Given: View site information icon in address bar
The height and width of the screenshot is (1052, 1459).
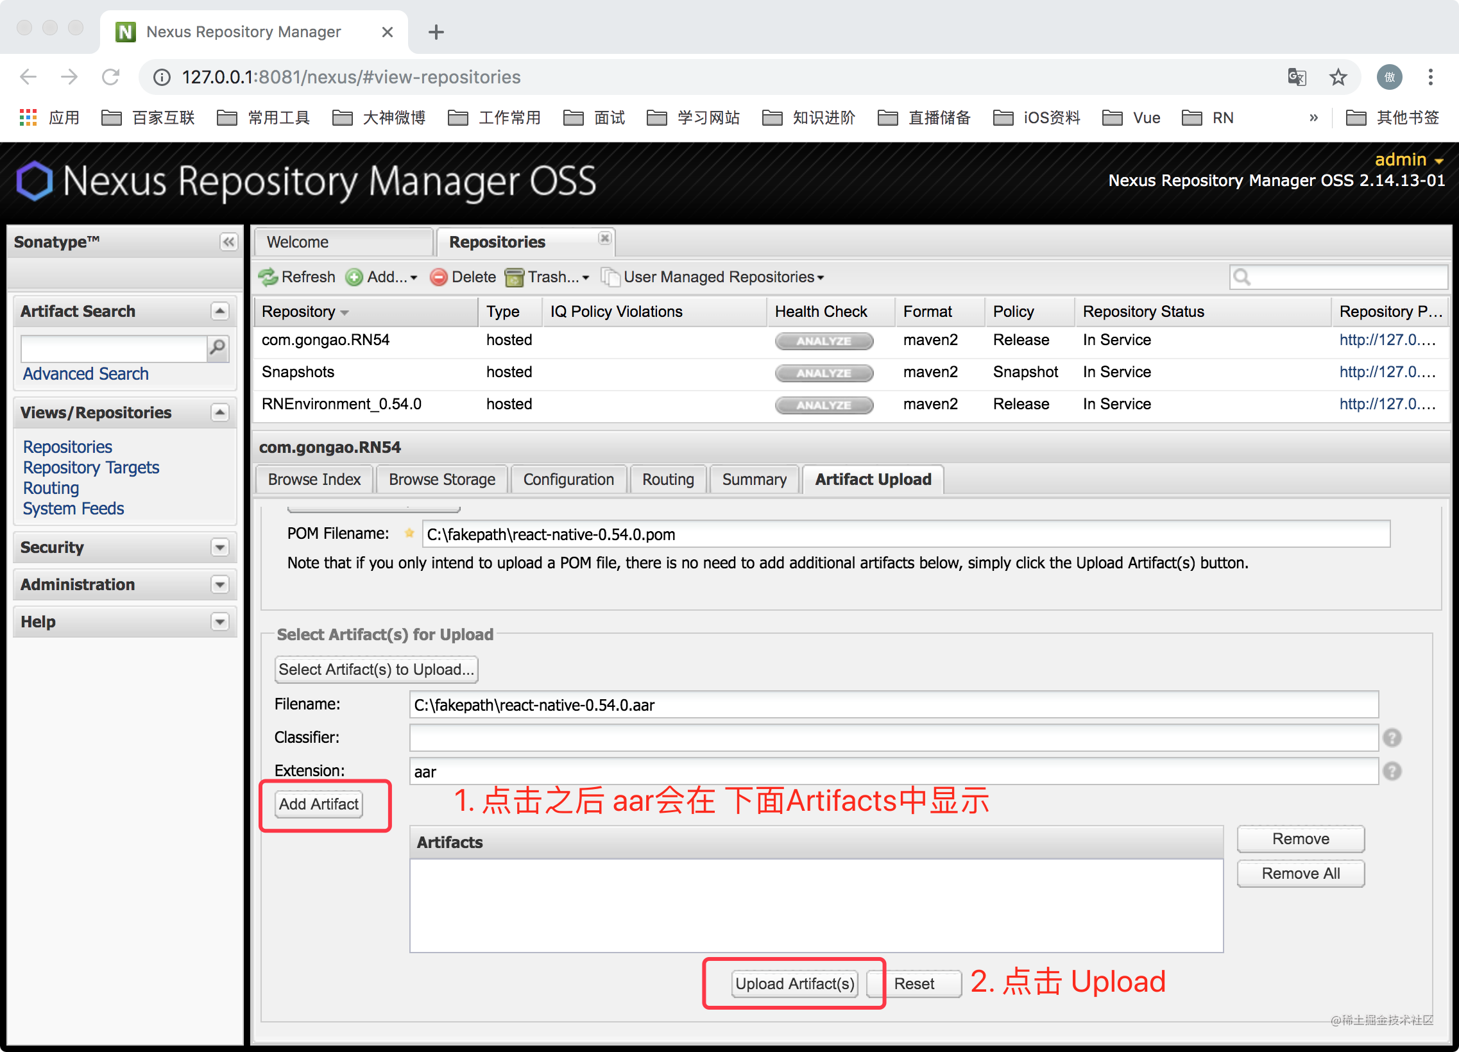Looking at the screenshot, I should tap(162, 77).
